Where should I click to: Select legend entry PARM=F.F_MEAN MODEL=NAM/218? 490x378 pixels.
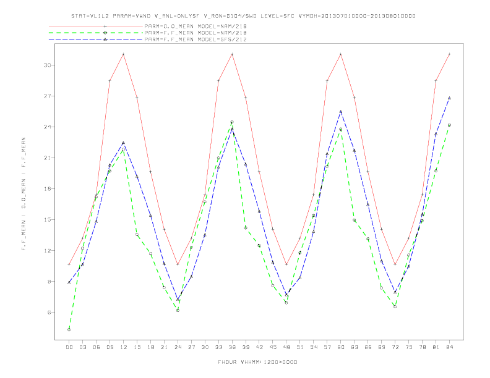[x=196, y=33]
